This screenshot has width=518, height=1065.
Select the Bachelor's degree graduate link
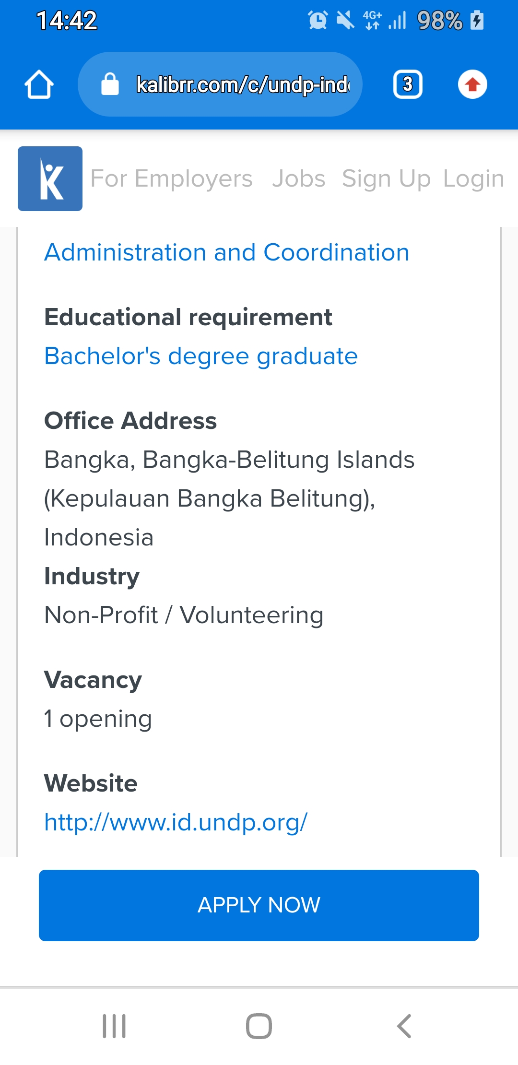(x=201, y=356)
